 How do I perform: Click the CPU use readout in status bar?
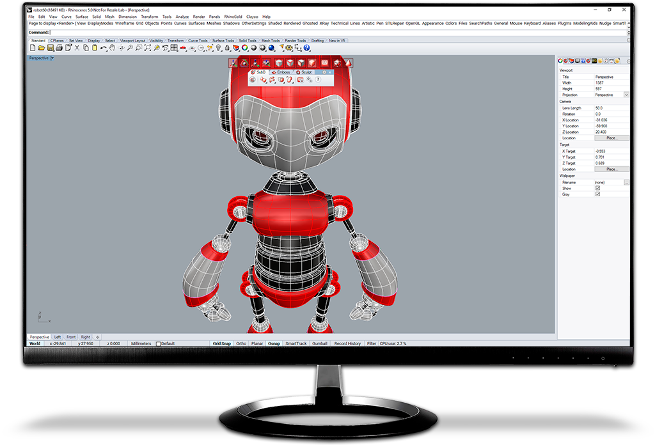coord(393,343)
